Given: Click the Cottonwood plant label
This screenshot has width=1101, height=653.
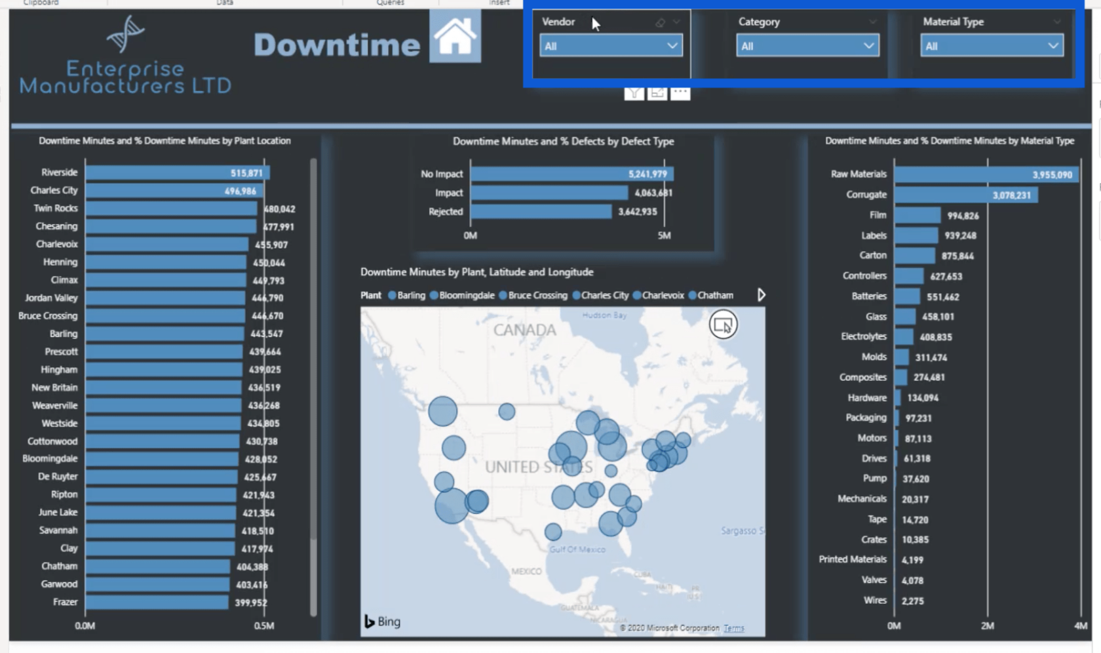Looking at the screenshot, I should pyautogui.click(x=52, y=441).
